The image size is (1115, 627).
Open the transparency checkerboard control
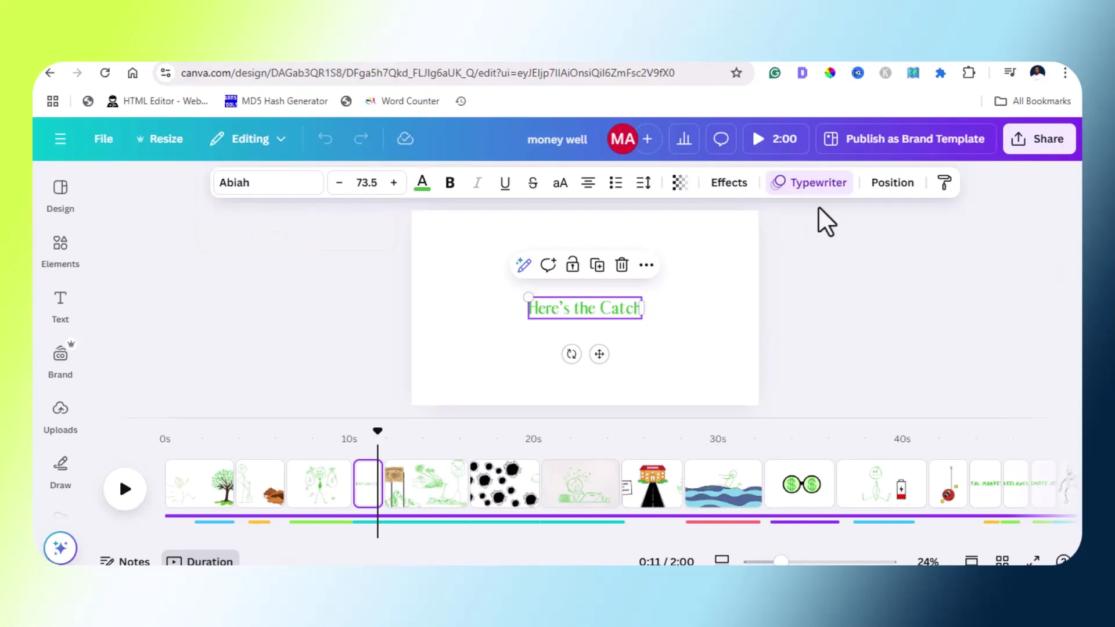pos(679,183)
